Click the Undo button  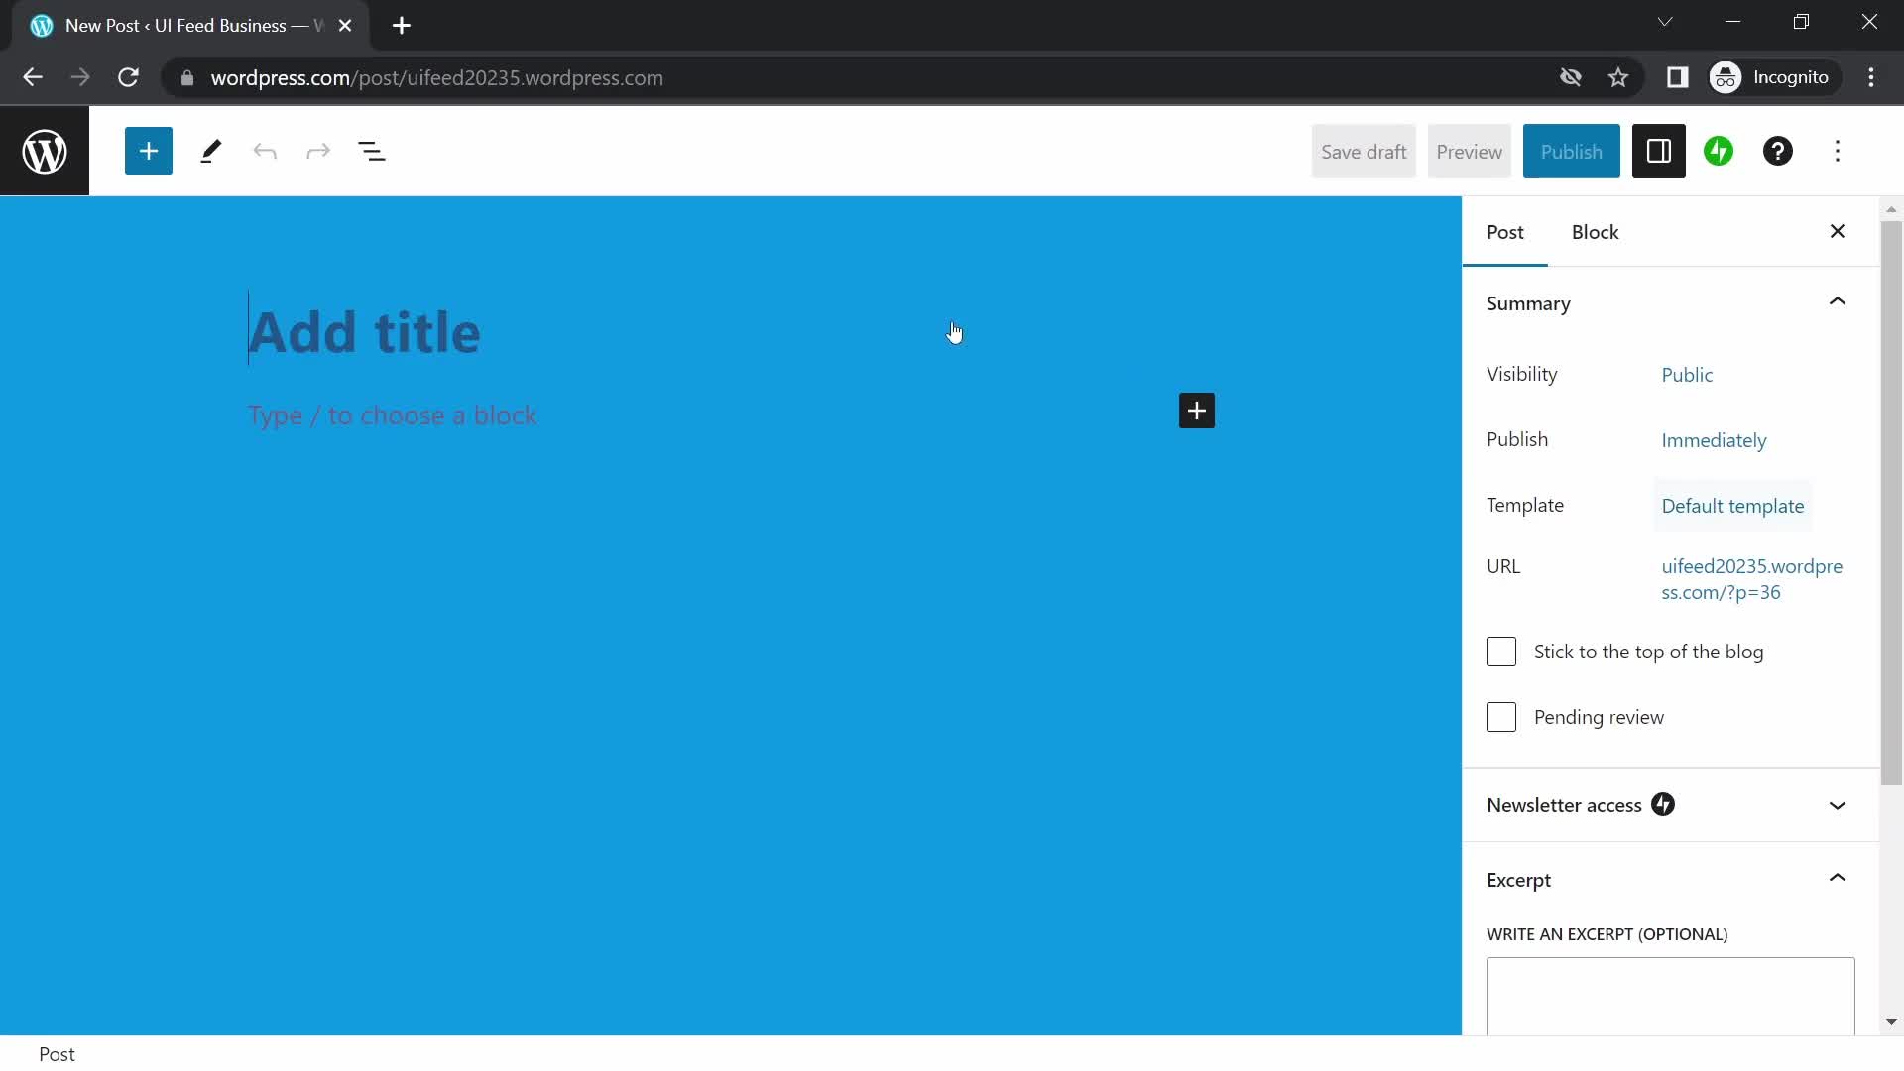[x=264, y=151]
